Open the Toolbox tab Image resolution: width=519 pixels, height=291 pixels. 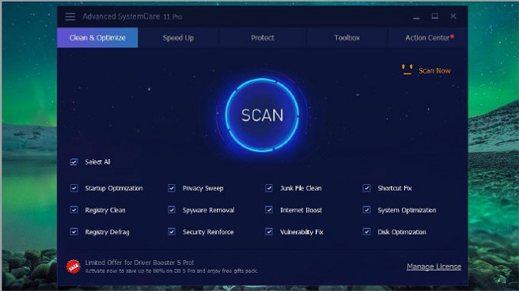click(x=347, y=38)
